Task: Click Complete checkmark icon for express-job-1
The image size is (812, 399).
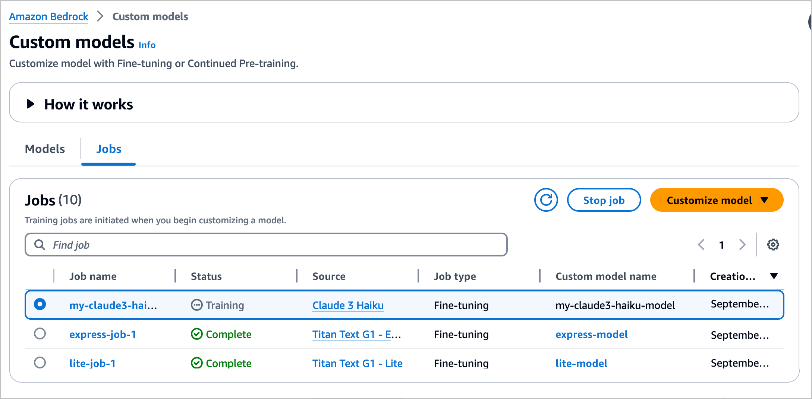Action: coord(196,334)
